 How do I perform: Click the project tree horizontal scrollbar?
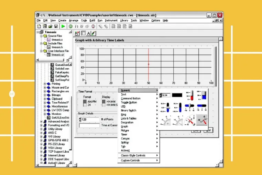pyautogui.click(x=52, y=60)
